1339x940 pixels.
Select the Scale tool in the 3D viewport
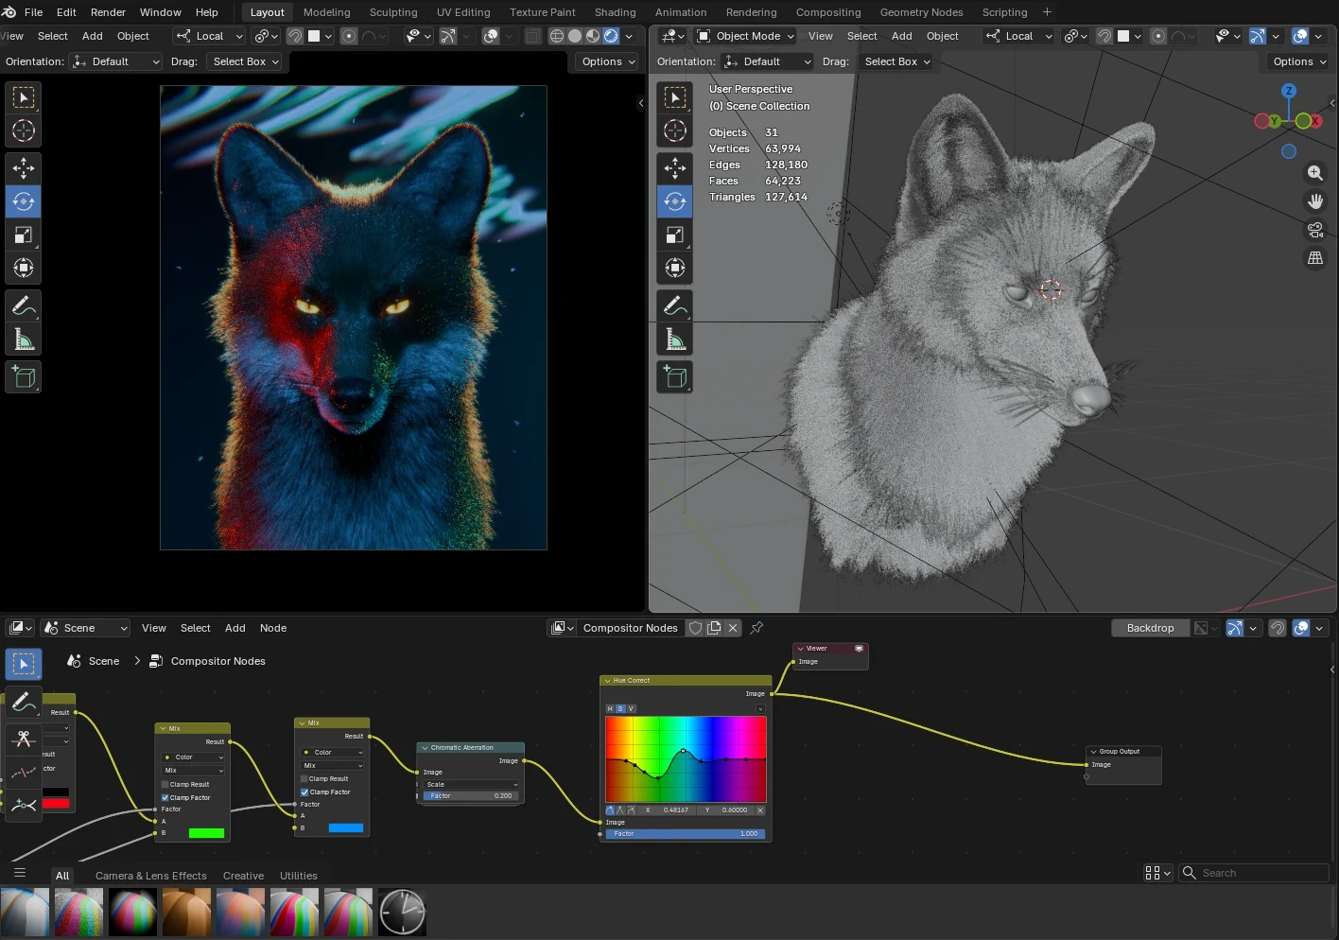pos(674,235)
